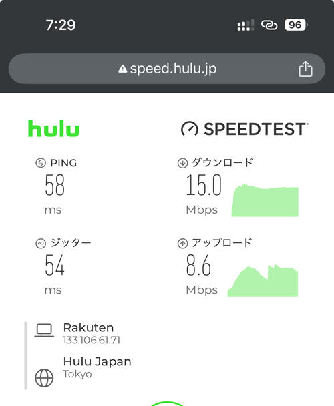Viewport: 334px width, 406px height.
Task: Tap the download arrow circle icon
Action: point(182,163)
